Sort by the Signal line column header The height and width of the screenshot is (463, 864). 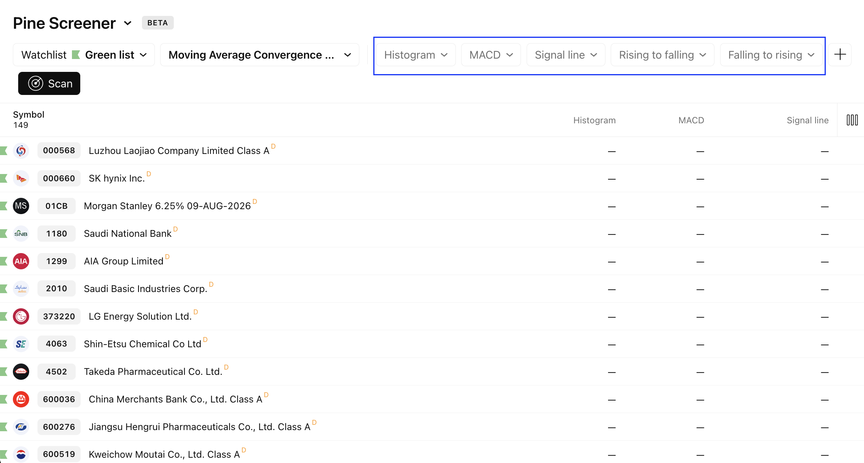point(807,120)
